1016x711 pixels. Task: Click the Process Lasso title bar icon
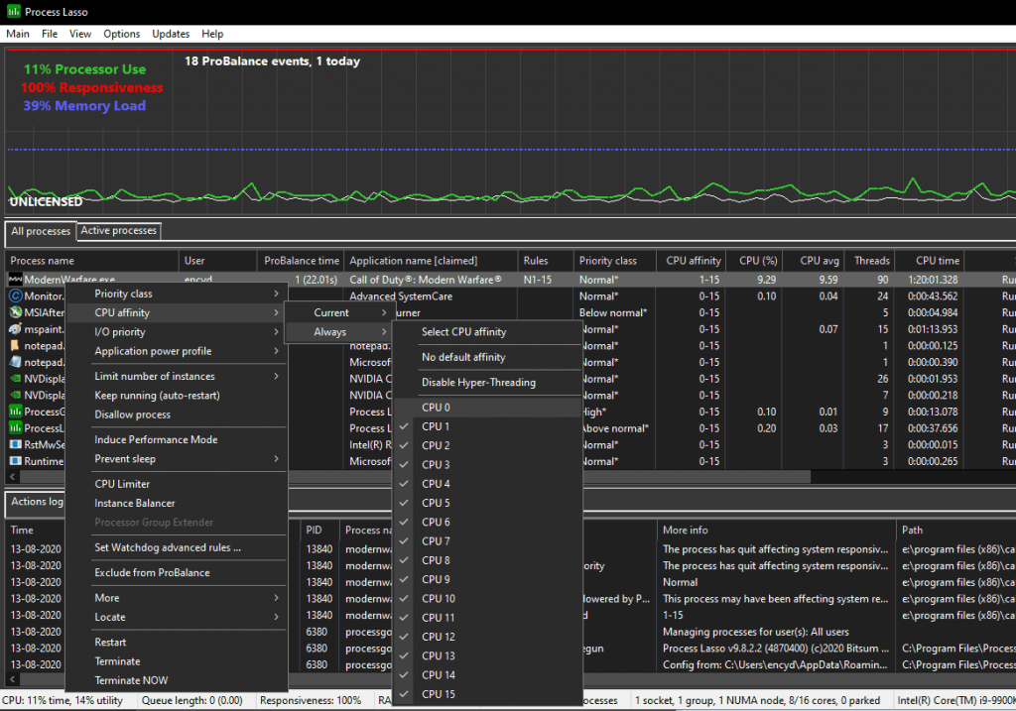pos(13,12)
